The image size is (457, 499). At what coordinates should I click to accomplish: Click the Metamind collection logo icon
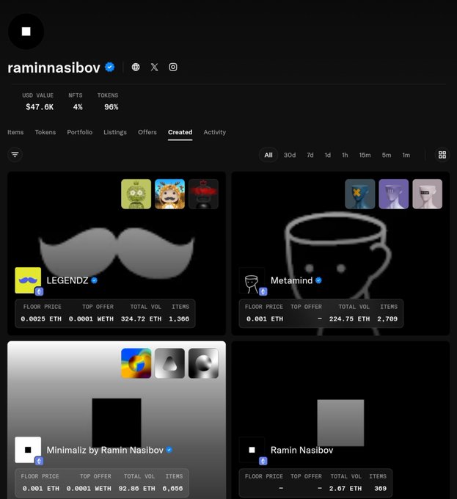point(252,280)
